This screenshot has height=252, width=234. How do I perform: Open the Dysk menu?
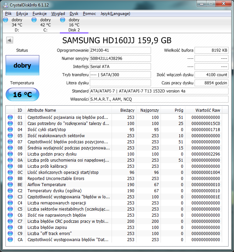point(74,14)
